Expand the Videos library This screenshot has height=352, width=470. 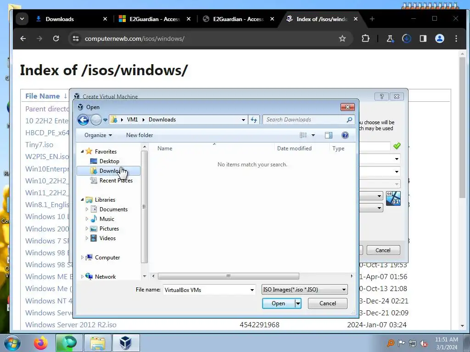click(87, 238)
